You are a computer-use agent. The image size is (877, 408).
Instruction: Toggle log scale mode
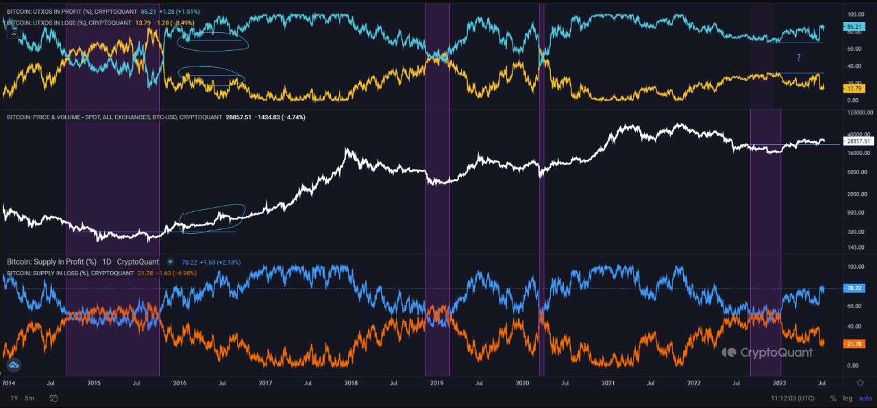point(847,398)
